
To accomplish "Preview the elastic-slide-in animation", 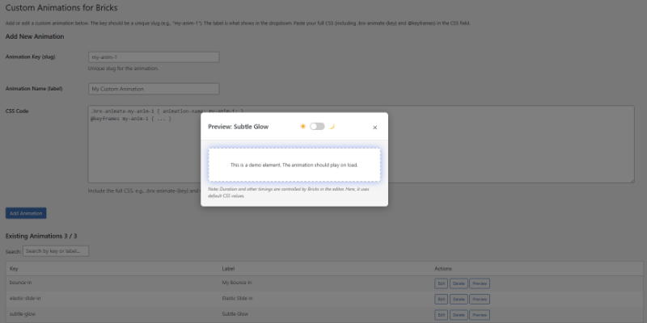I will (x=480, y=299).
